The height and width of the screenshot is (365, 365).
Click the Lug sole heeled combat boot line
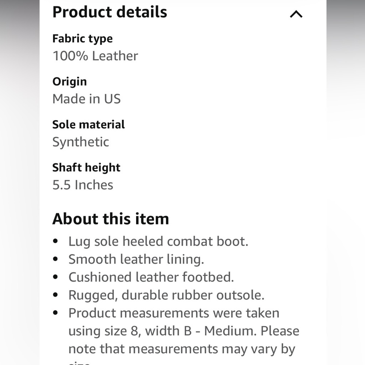point(158,242)
